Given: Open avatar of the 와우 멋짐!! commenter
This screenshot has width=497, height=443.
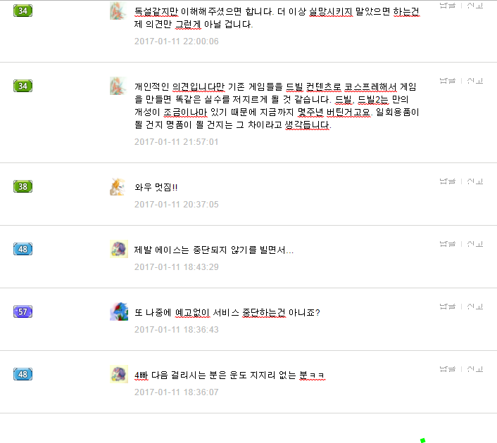Looking at the screenshot, I should coord(119,186).
